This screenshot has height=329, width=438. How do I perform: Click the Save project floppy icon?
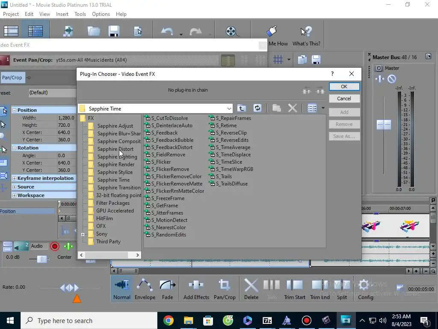pyautogui.click(x=114, y=31)
